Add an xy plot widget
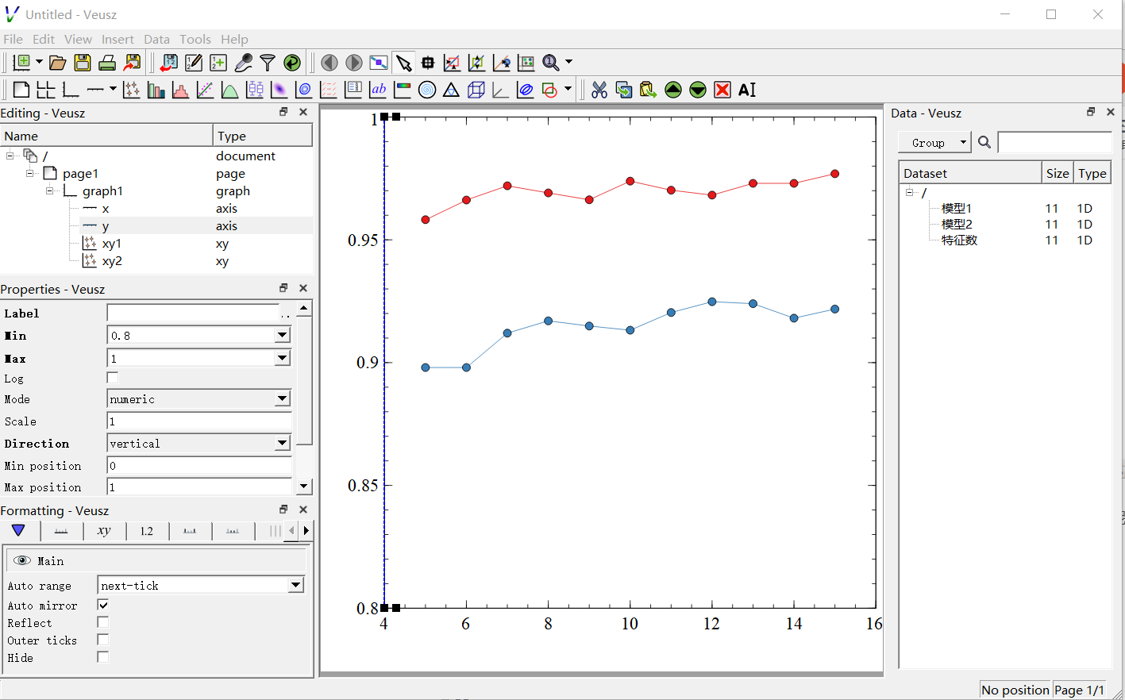 pos(132,90)
